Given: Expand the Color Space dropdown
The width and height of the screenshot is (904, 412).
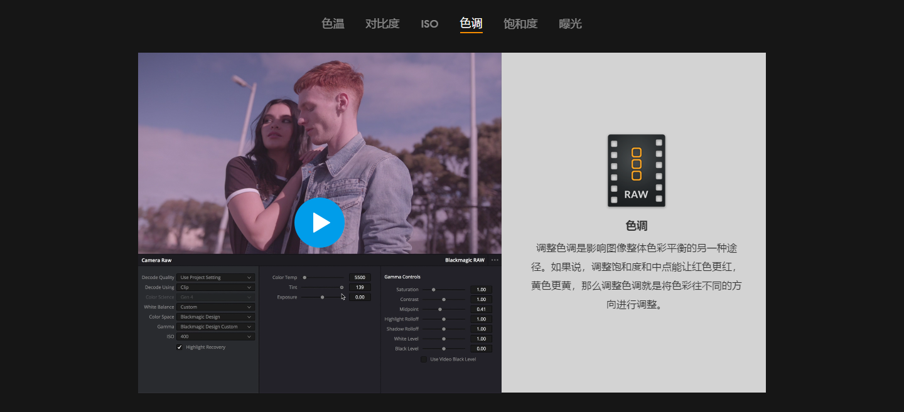Looking at the screenshot, I should pyautogui.click(x=215, y=317).
